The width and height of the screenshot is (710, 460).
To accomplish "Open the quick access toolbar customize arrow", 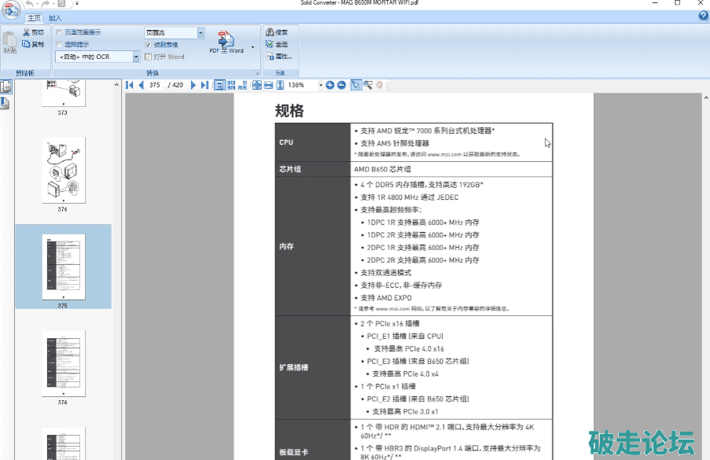I will [x=77, y=4].
